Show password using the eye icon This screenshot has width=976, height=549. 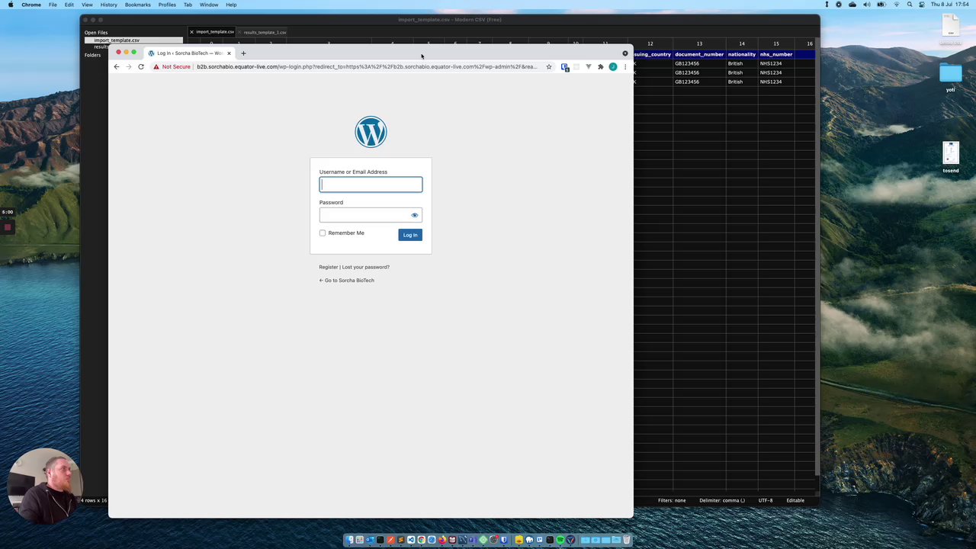tap(415, 215)
